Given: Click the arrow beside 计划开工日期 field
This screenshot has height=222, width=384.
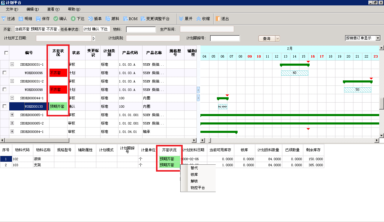Looking at the screenshot, I should click(94, 38).
